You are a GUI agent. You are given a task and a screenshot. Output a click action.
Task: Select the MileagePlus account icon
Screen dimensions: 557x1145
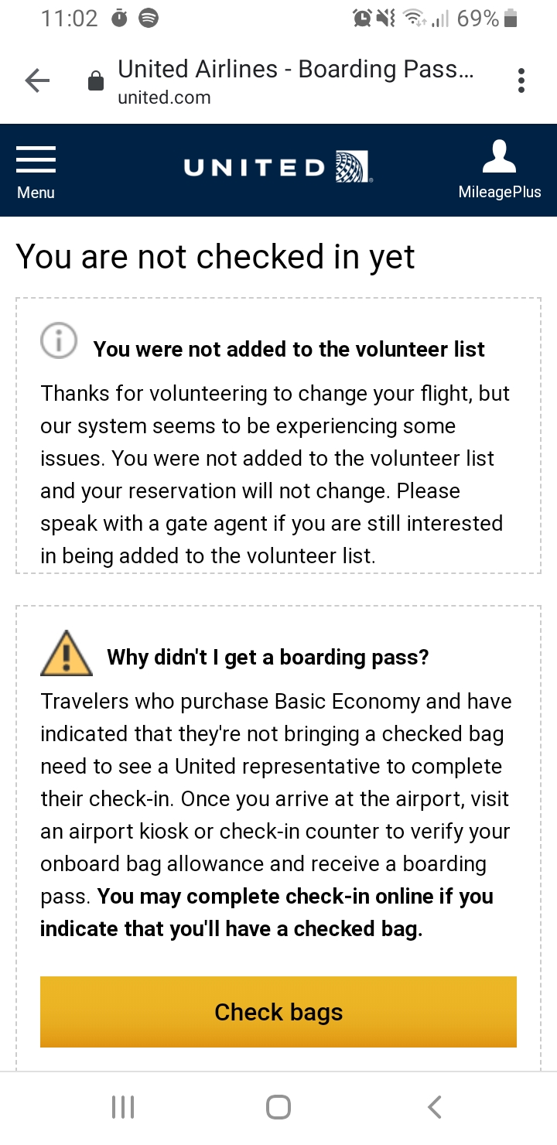click(499, 159)
